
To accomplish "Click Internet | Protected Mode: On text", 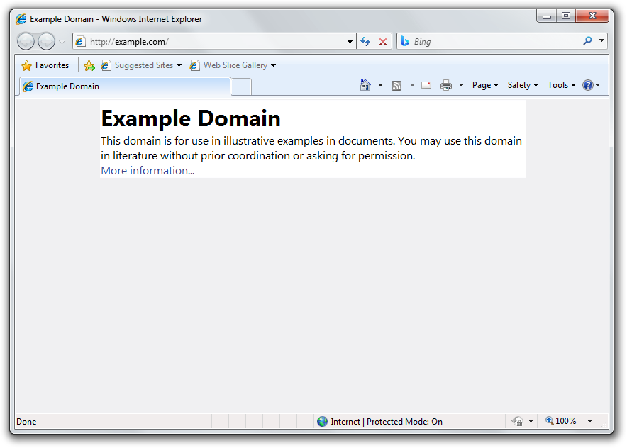I will pyautogui.click(x=387, y=422).
